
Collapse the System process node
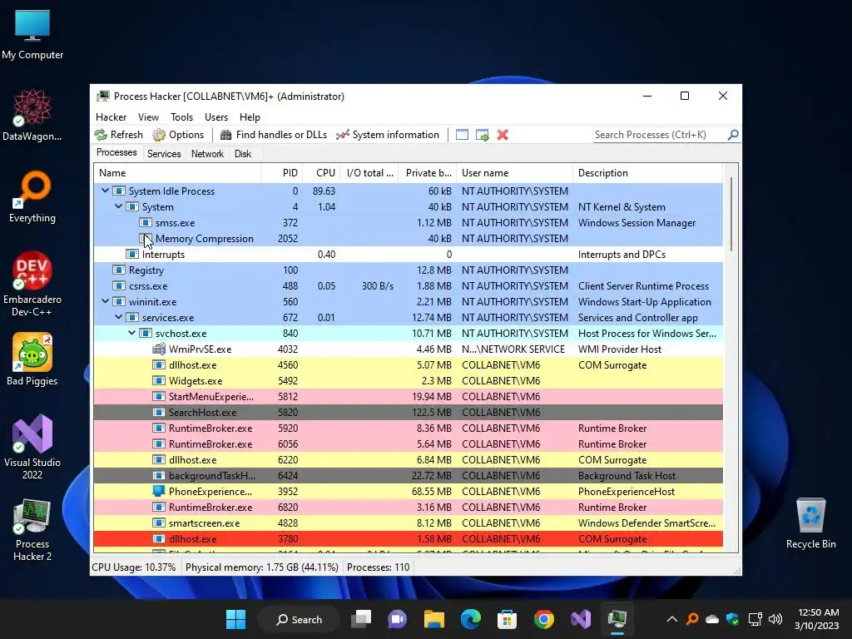pos(118,206)
